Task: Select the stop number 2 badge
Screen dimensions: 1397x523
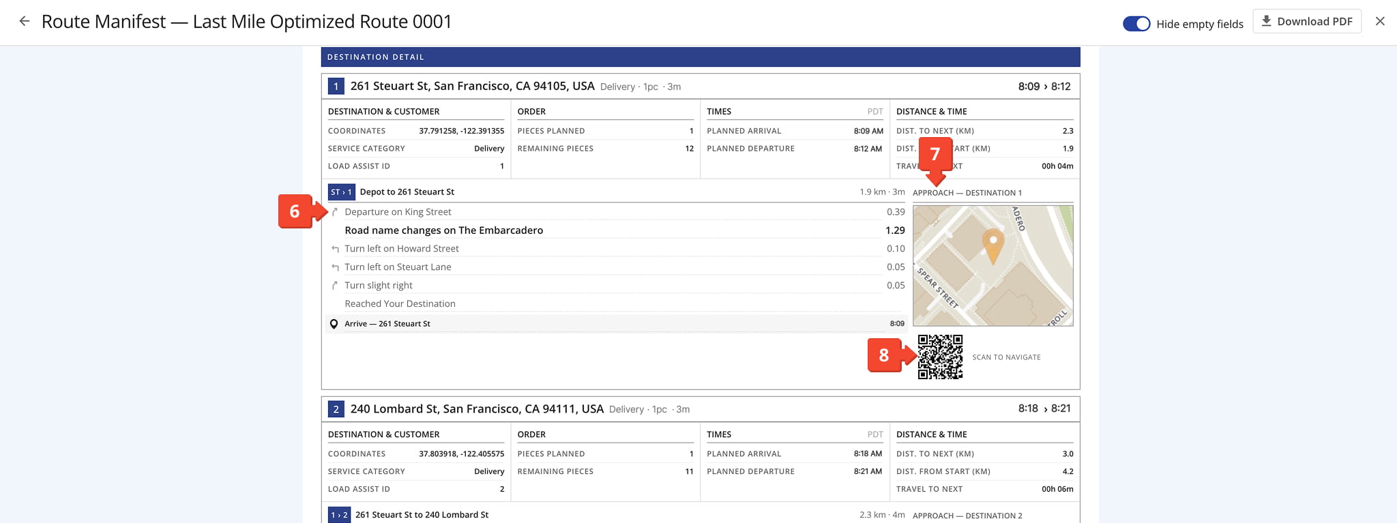Action: 336,409
